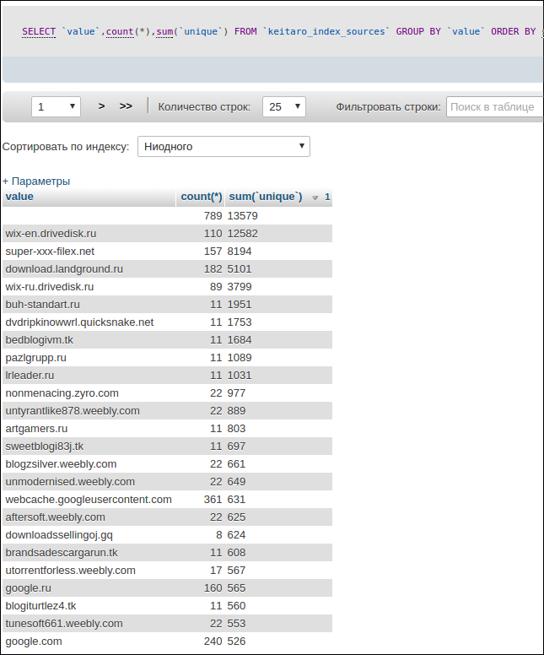Select the unmodernised.weebly.com cell

tap(89, 482)
